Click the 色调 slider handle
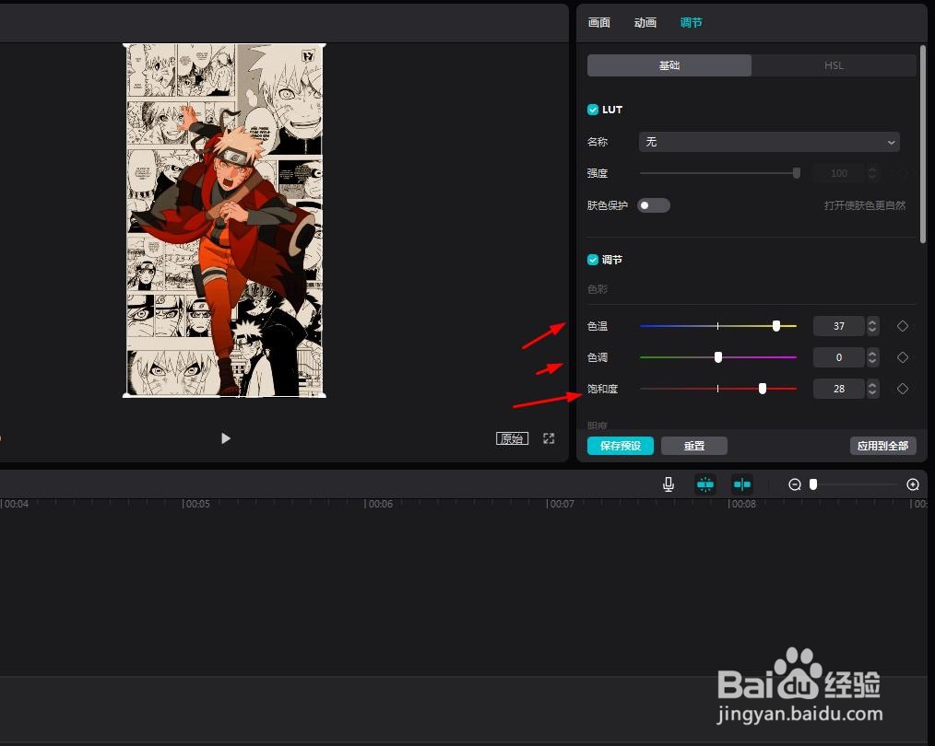 coord(718,357)
